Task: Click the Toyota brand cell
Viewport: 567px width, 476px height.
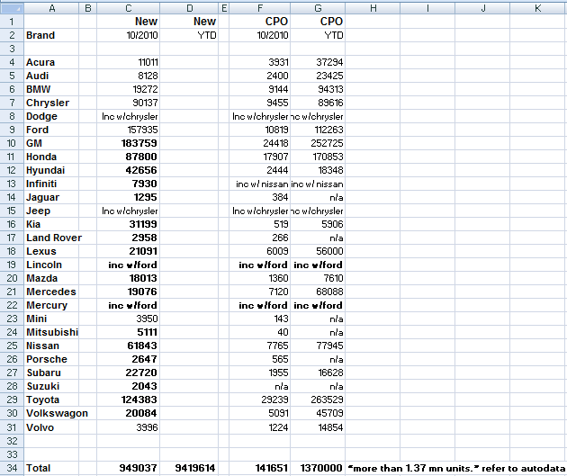Action: tap(51, 400)
